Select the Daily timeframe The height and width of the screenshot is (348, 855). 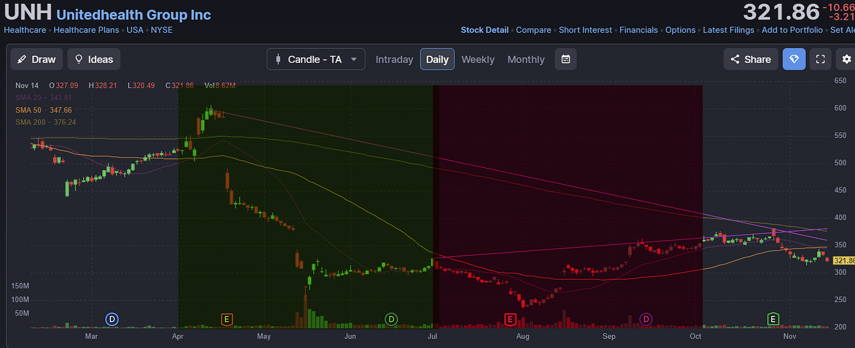[437, 59]
